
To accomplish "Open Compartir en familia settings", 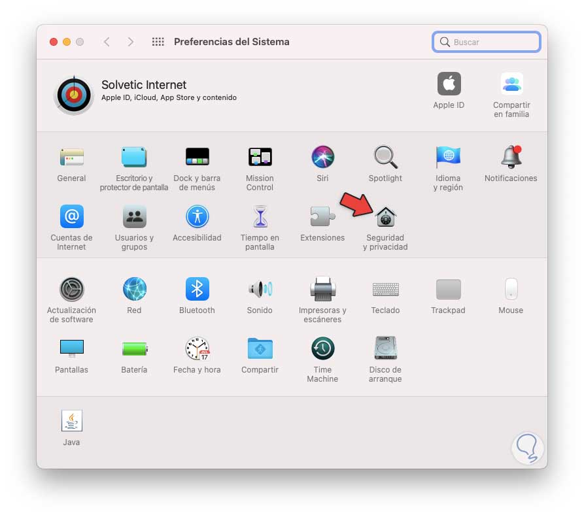I will pos(512,84).
